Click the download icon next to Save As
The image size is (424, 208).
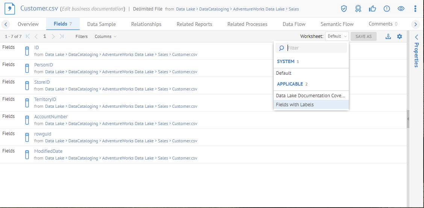[388, 36]
